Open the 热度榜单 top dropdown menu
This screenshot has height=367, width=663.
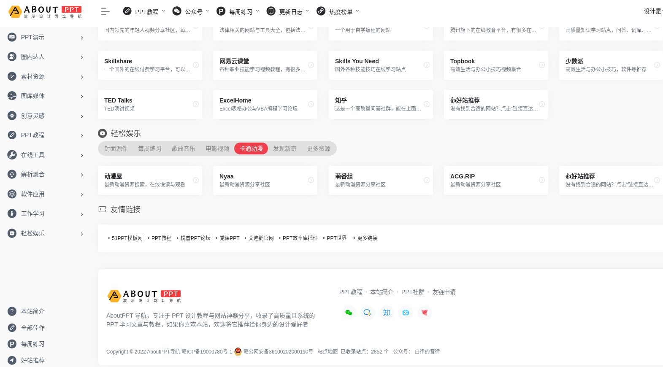338,11
